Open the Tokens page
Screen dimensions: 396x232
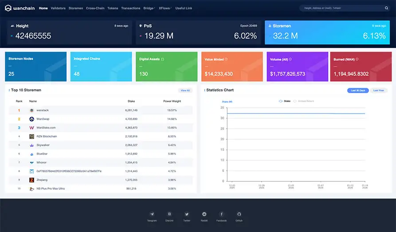click(113, 8)
